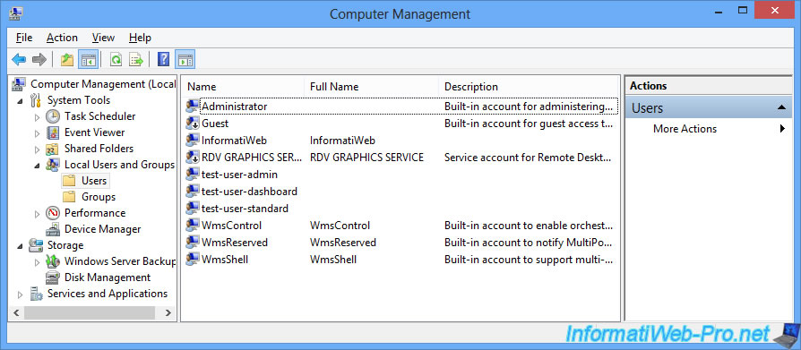Select the Administrator user account icon
Image resolution: width=801 pixels, height=350 pixels.
click(192, 107)
